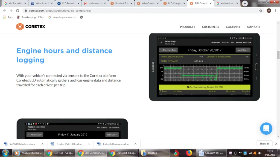Open Firefox from the taskbar
The height and width of the screenshot is (157, 280).
(x=189, y=153)
